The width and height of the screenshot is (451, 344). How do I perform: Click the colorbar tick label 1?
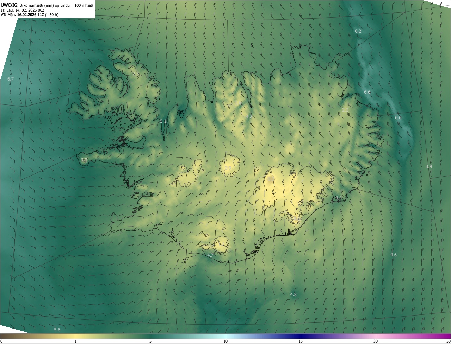pyautogui.click(x=75, y=342)
